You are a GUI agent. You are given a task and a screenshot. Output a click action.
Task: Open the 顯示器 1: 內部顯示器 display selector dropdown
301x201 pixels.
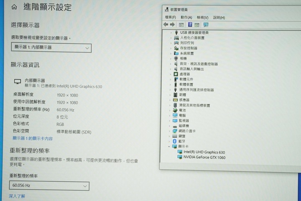point(51,48)
